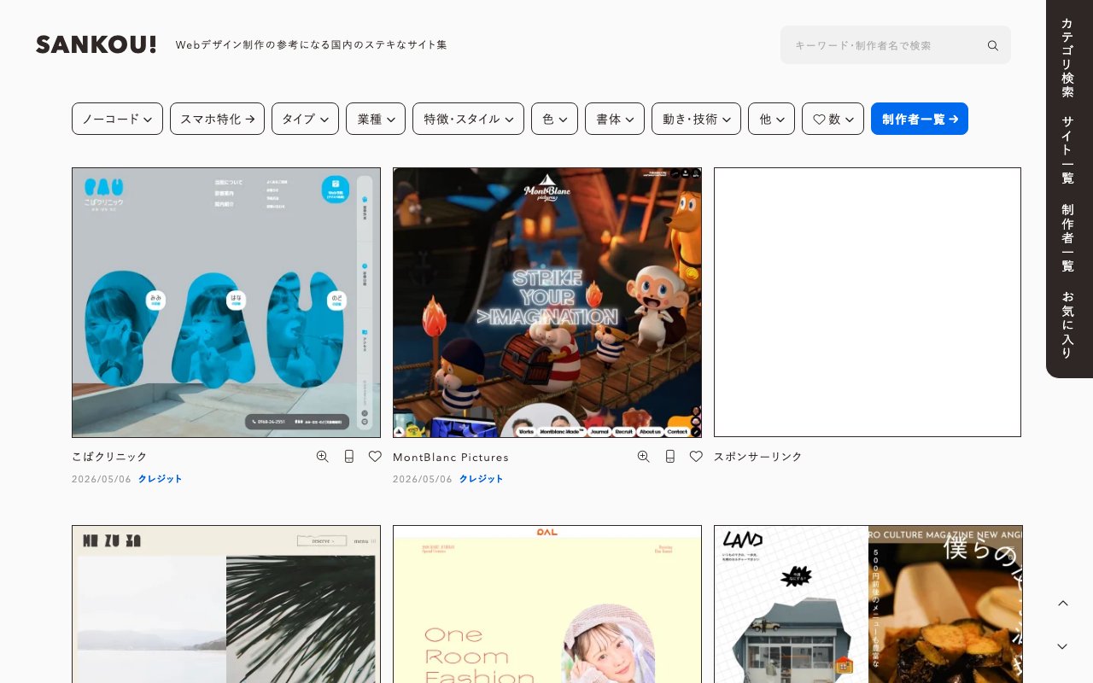Click the スポンサーリンク label

coord(758,457)
